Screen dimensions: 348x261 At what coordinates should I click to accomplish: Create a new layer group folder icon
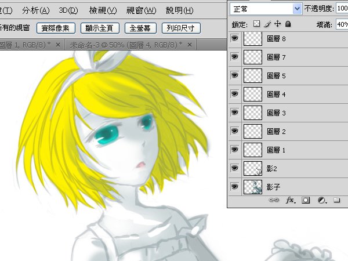point(336,200)
